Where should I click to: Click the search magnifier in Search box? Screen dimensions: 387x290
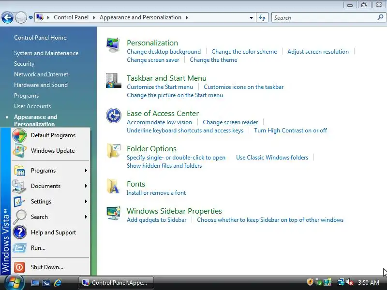(380, 17)
